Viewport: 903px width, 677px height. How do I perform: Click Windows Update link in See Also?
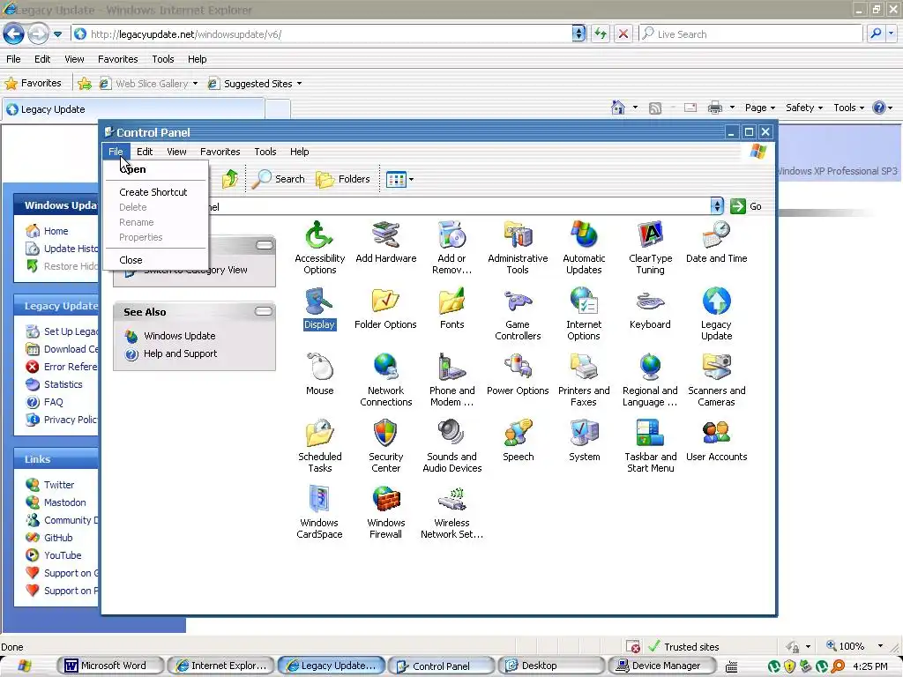[179, 336]
